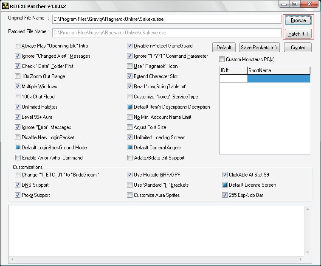
Task: Enable 10x Zoom Out Range
Action: pos(18,76)
